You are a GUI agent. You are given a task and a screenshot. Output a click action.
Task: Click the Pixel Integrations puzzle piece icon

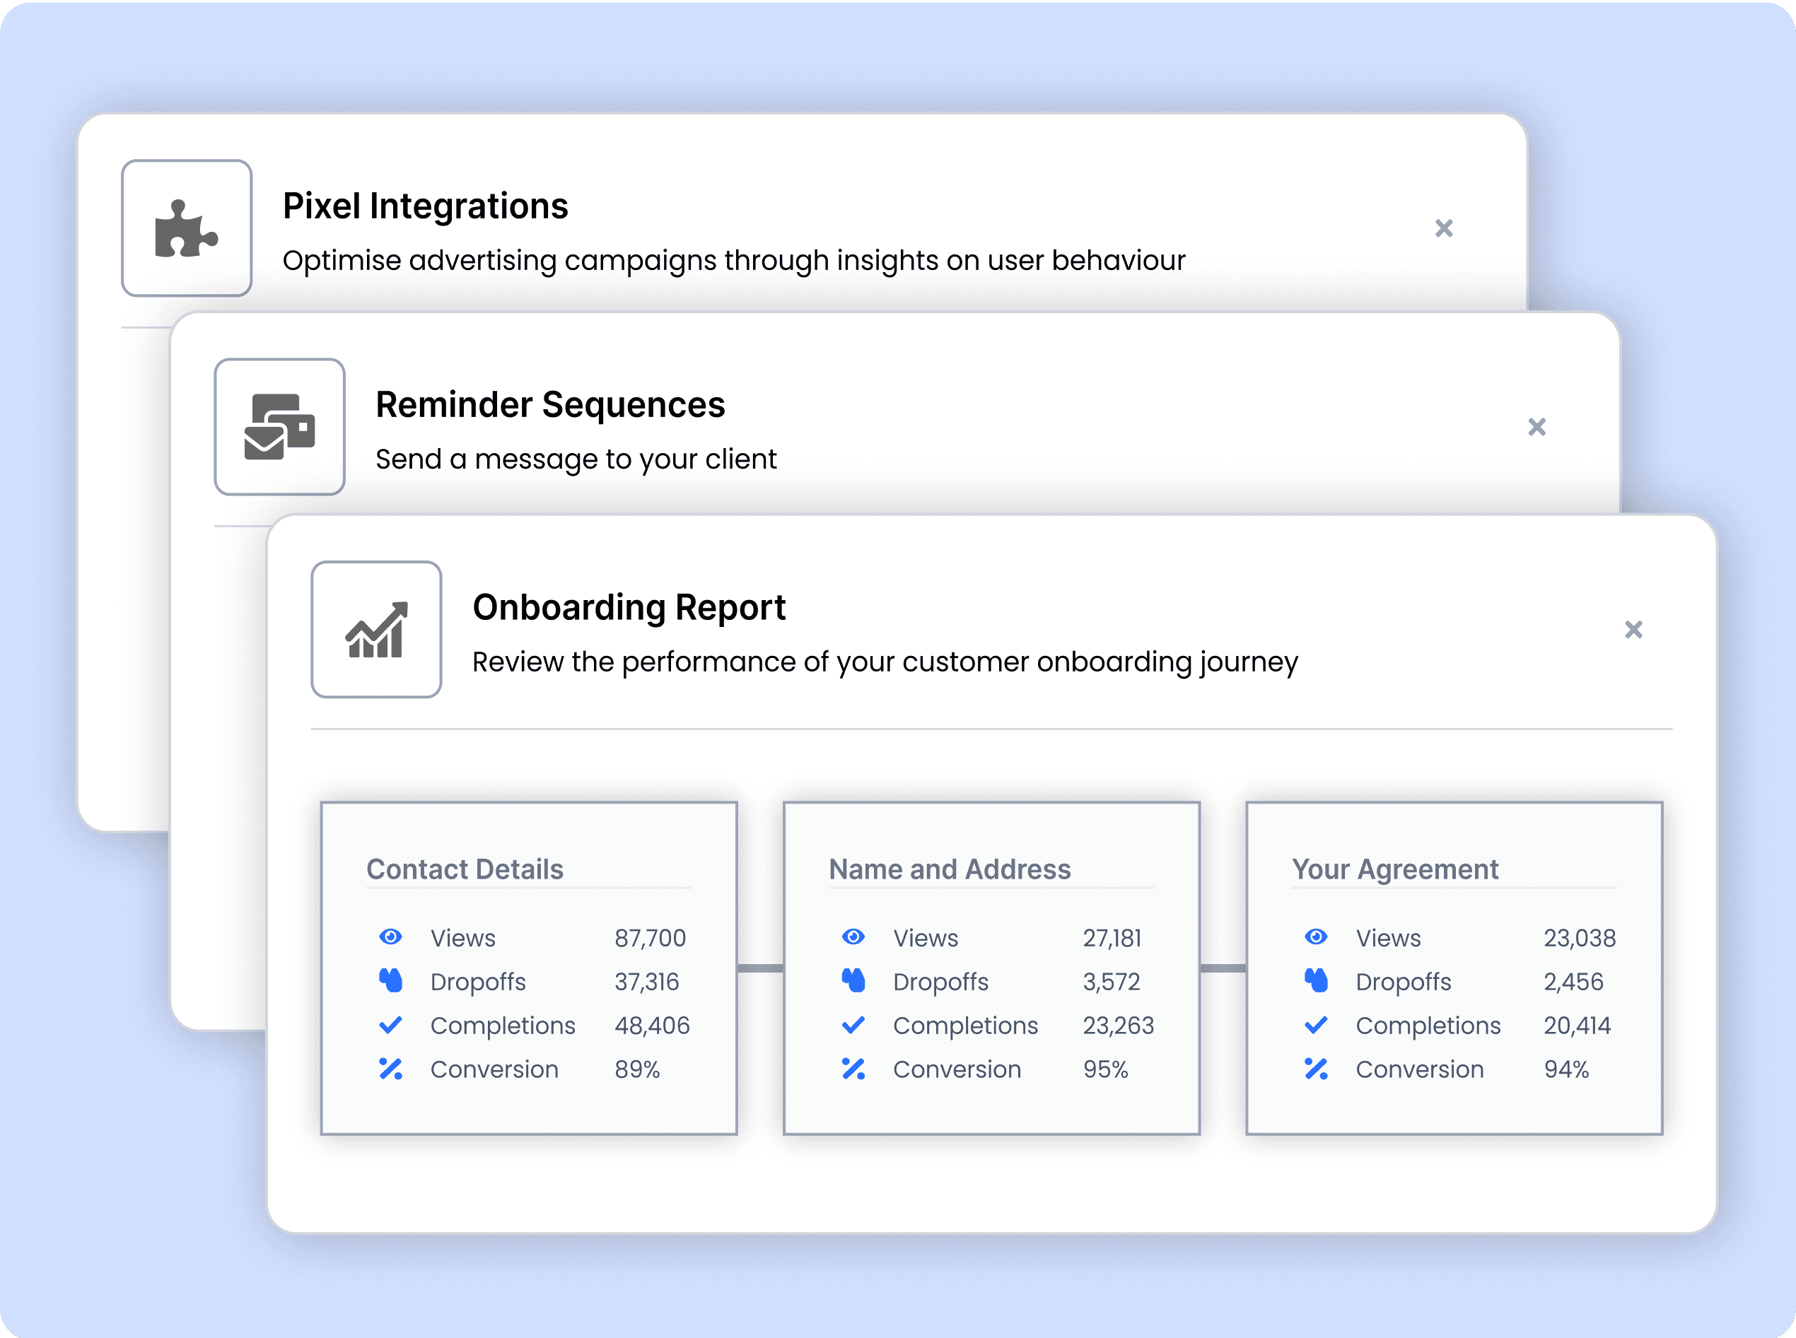[187, 228]
